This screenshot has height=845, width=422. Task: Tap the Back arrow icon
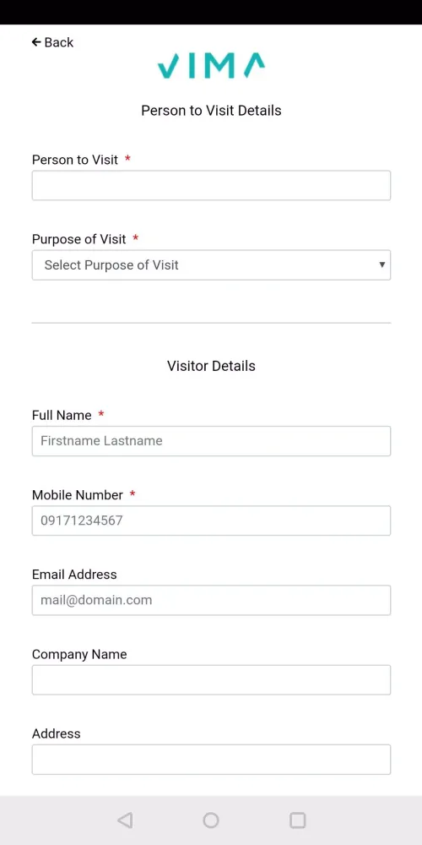[36, 42]
